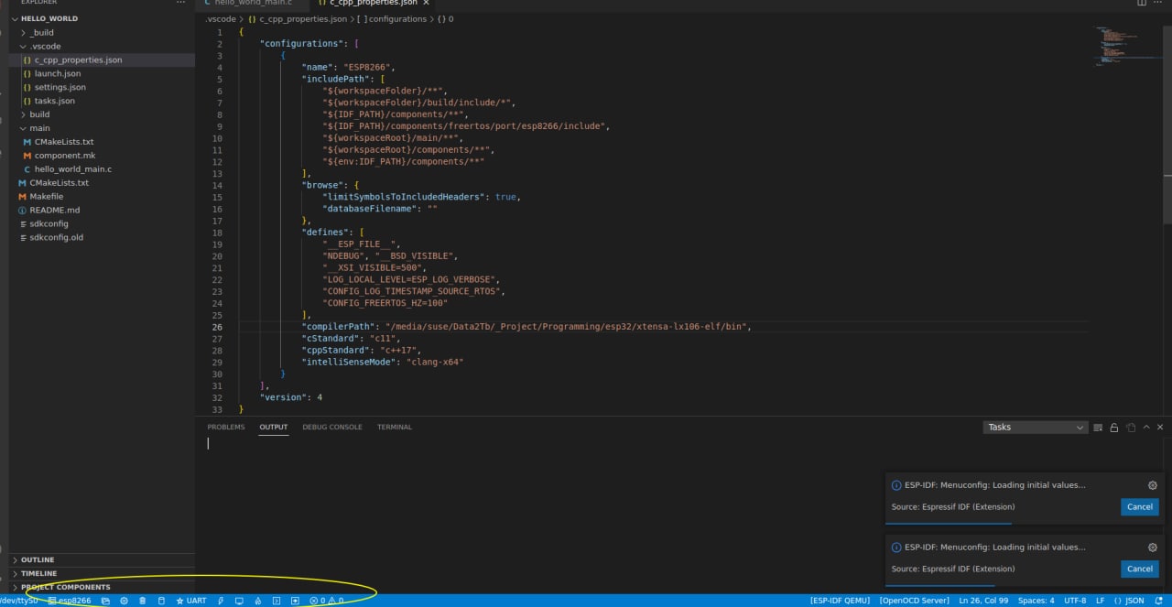1172x607 pixels.
Task: Click the build, flash and monitor flame icon
Action: coord(257,601)
